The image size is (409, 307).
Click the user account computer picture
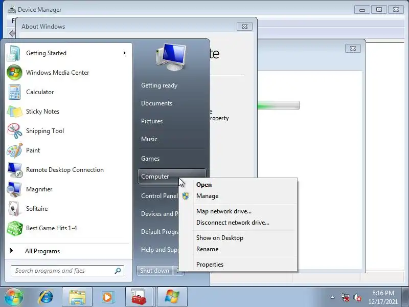tap(171, 57)
